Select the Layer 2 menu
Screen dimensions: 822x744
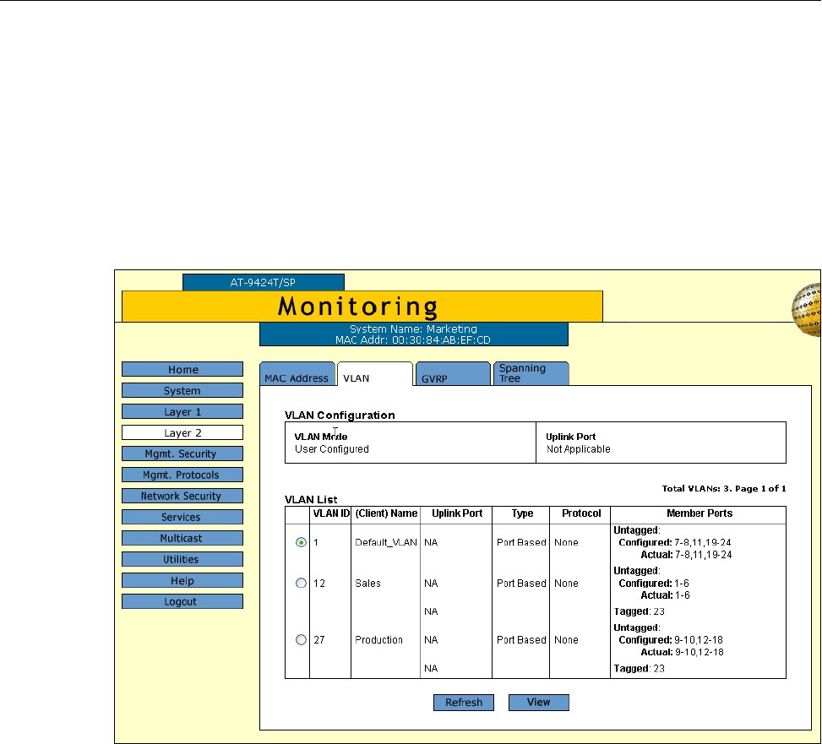pos(182,432)
